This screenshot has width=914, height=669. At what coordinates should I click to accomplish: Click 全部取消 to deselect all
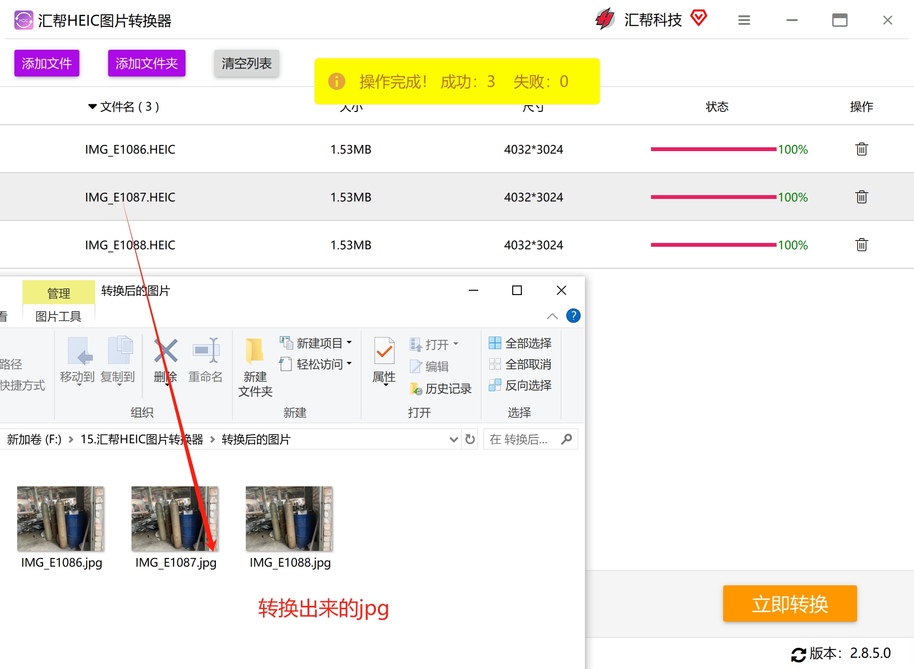520,364
